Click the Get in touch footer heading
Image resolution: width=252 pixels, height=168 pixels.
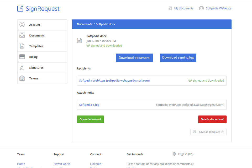click(x=135, y=154)
